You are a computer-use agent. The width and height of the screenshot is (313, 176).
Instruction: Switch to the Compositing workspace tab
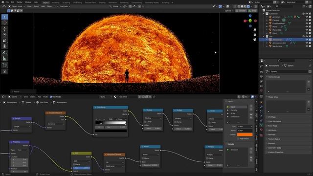136,2
